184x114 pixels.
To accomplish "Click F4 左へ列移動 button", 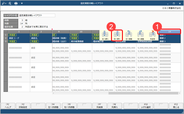I will 53,106.
